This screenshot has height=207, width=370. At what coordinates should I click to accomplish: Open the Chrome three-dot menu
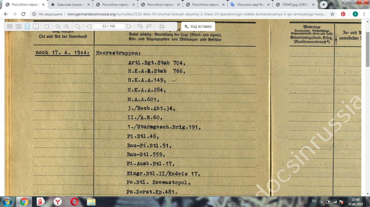pyautogui.click(x=364, y=14)
